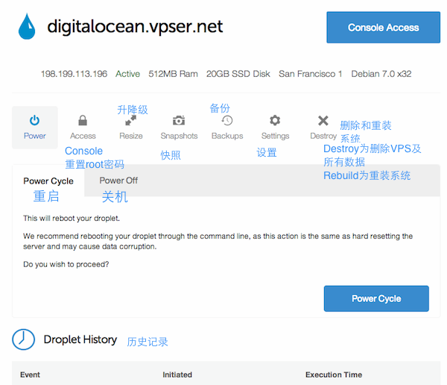This screenshot has width=447, height=385.
Task: Click the San Francisco 1 region
Action: (x=311, y=74)
